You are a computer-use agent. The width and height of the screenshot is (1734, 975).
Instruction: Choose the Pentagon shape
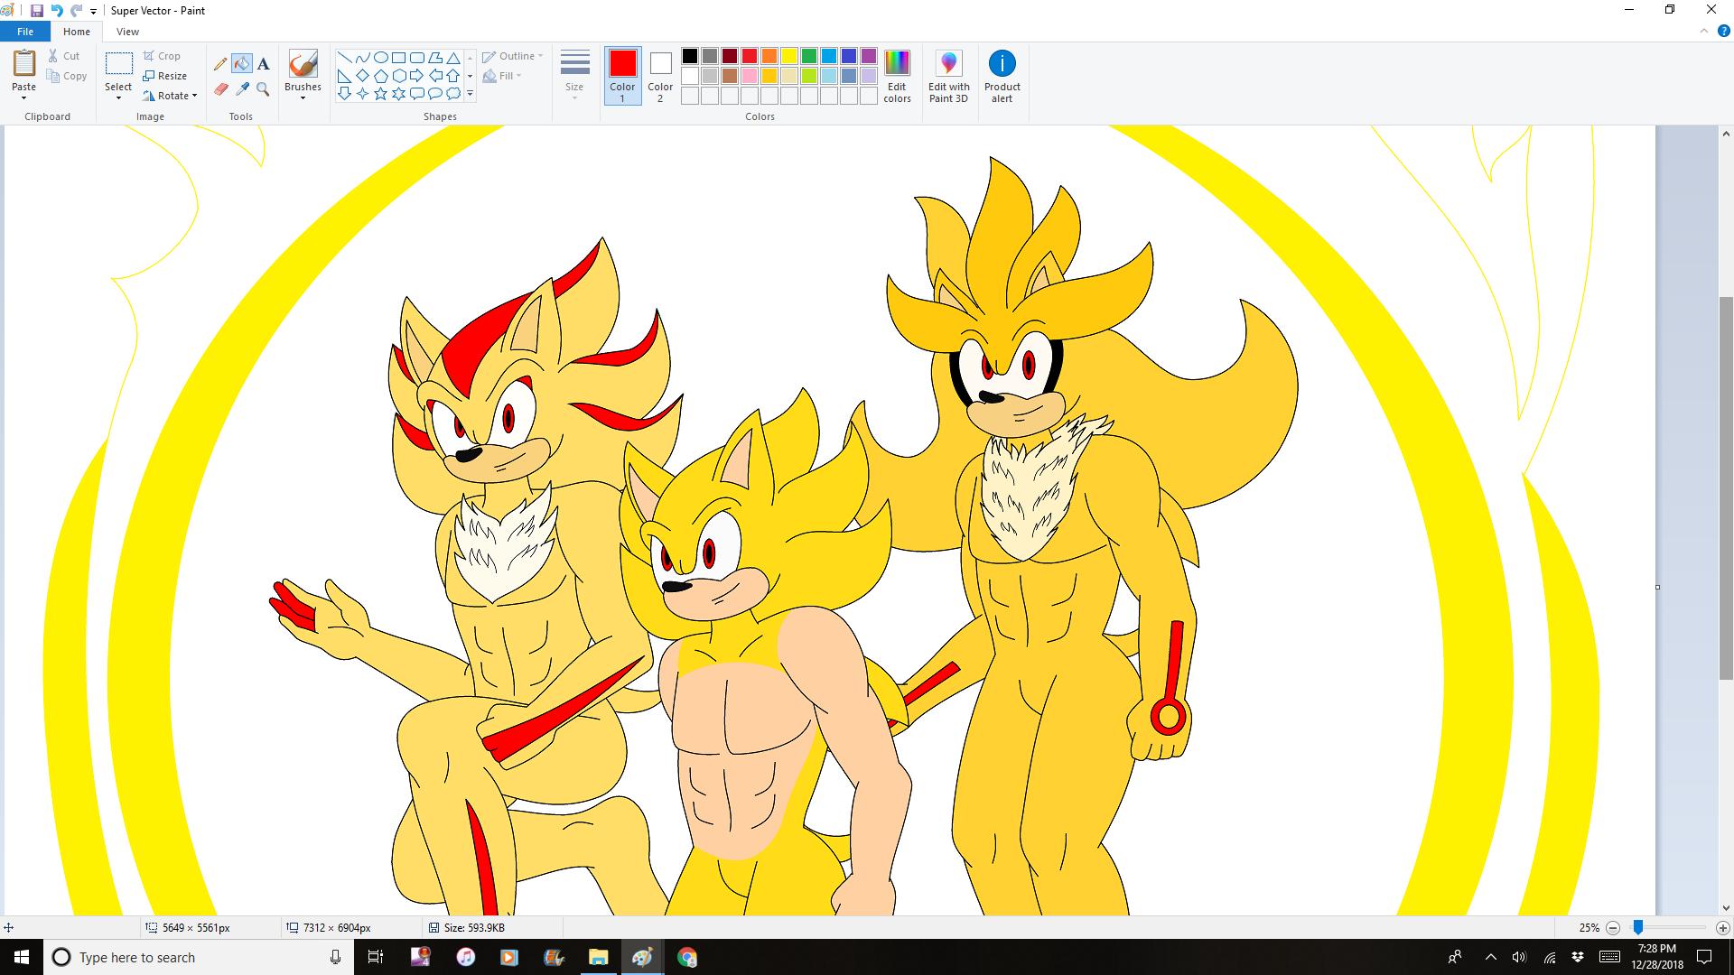click(380, 76)
